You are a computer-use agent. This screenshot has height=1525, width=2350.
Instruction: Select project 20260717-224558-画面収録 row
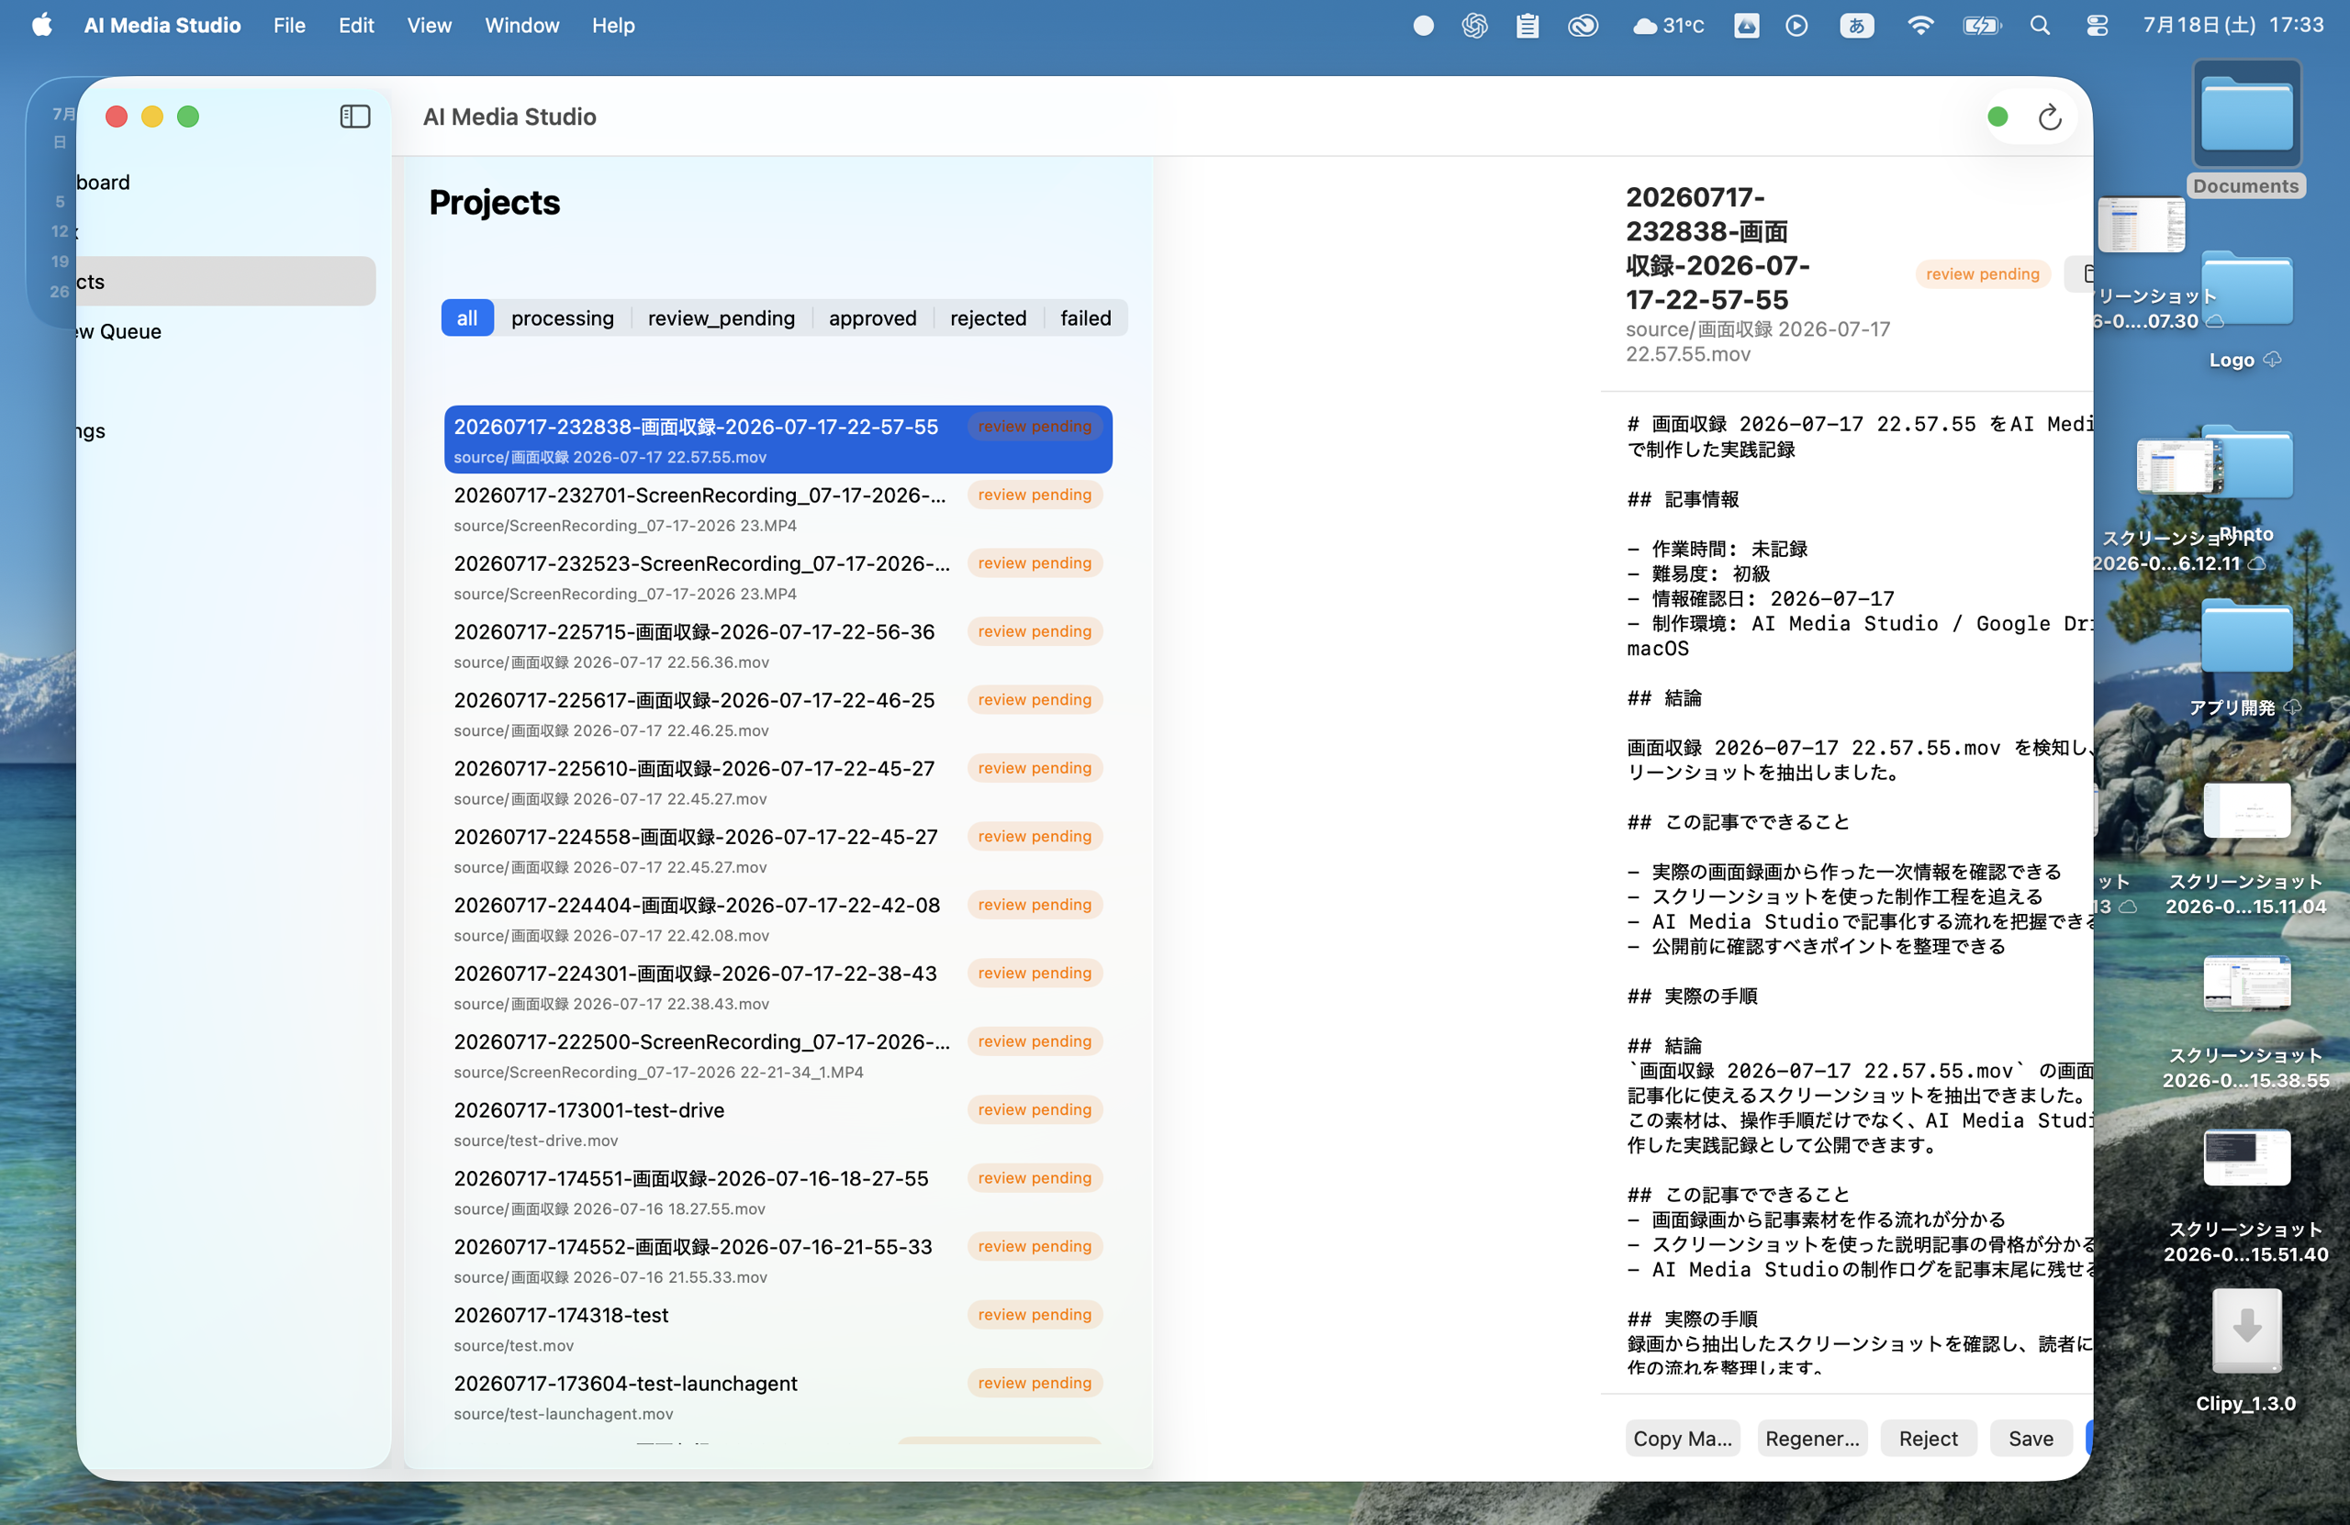(778, 850)
